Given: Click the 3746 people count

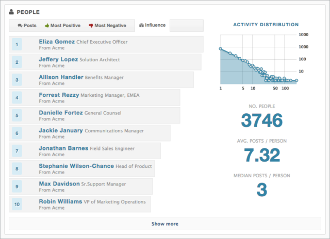Looking at the screenshot, I should [262, 121].
